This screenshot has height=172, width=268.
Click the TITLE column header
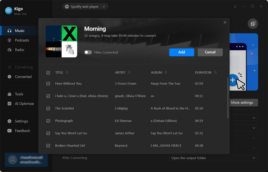click(59, 73)
